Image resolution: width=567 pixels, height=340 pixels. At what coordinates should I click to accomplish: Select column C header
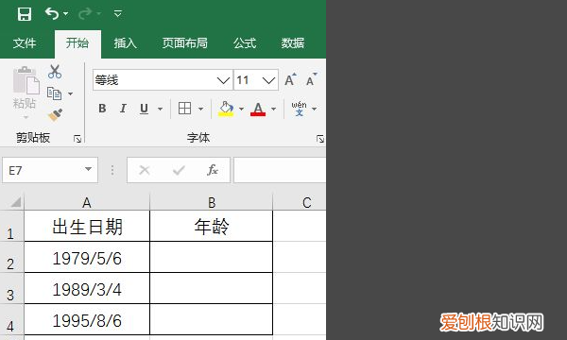pos(300,202)
